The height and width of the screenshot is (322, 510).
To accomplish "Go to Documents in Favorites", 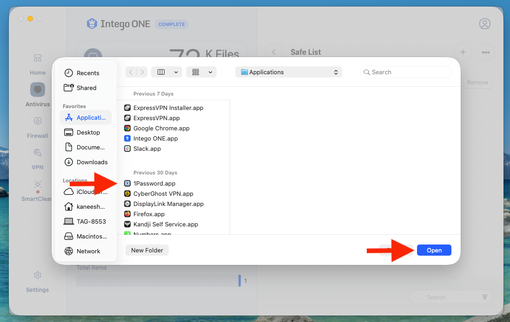I will 86,148.
